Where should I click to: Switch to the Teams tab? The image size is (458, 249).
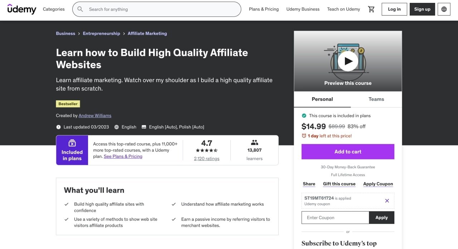tap(376, 99)
